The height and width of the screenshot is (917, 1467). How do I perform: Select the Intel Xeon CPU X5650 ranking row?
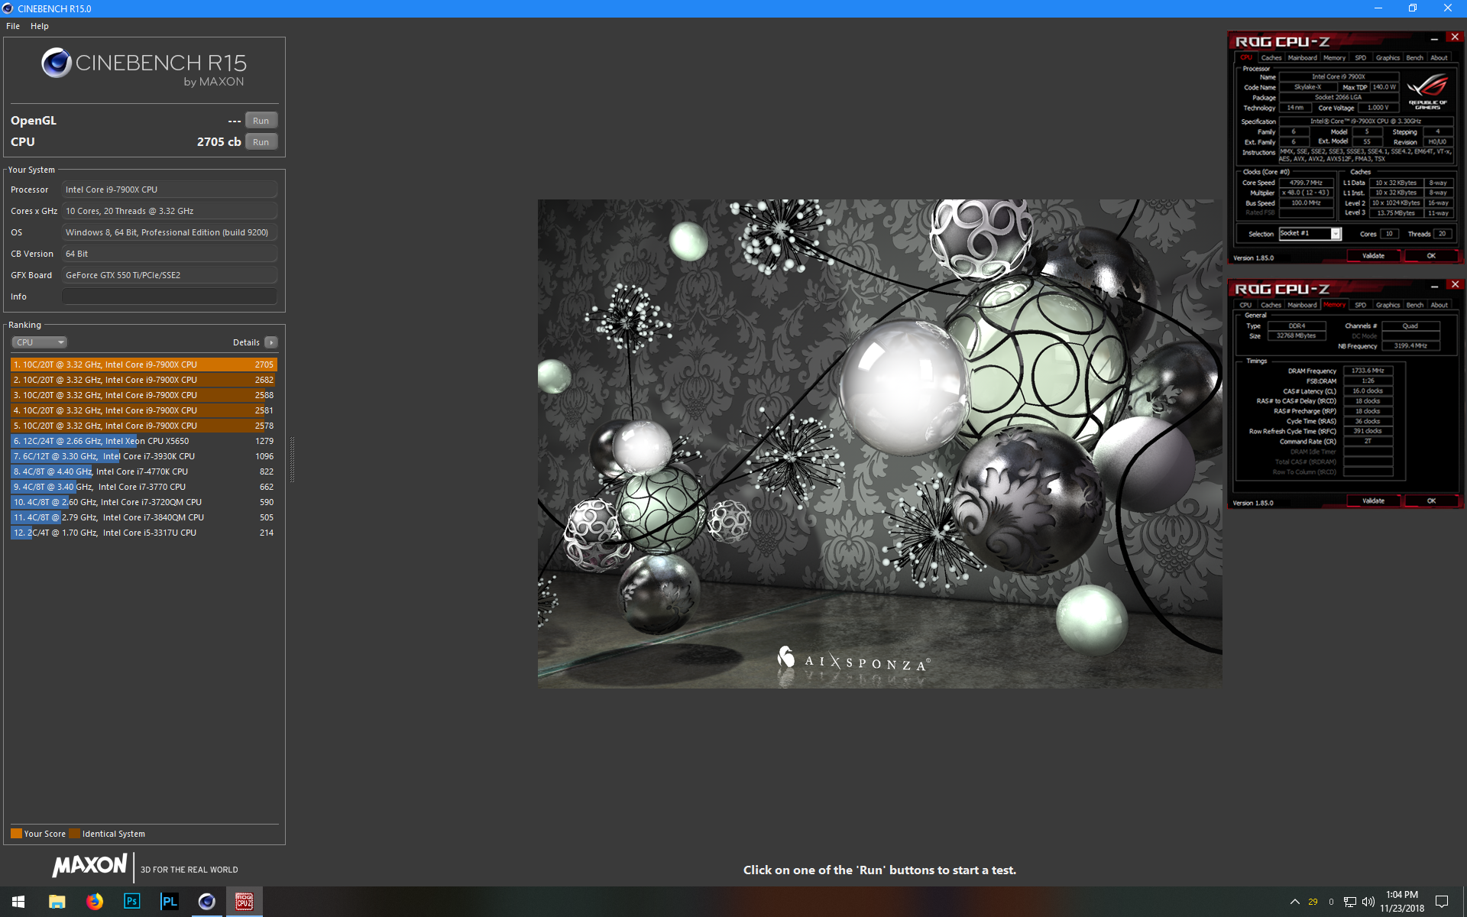click(144, 441)
